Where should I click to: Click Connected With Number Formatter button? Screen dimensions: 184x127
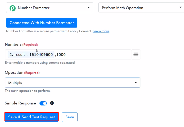(42, 23)
